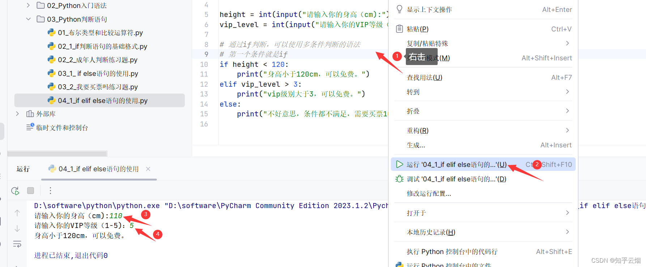This screenshot has width=646, height=267.
Task: Click the debug bug icon in context menu
Action: [x=399, y=179]
